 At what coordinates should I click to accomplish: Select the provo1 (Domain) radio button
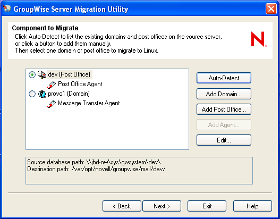tap(32, 94)
